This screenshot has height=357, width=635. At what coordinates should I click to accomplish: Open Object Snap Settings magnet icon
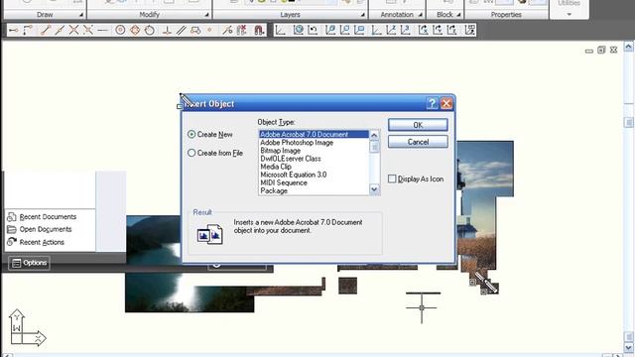coord(259,31)
